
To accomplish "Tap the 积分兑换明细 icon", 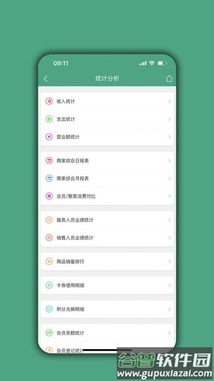I will pyautogui.click(x=49, y=309).
